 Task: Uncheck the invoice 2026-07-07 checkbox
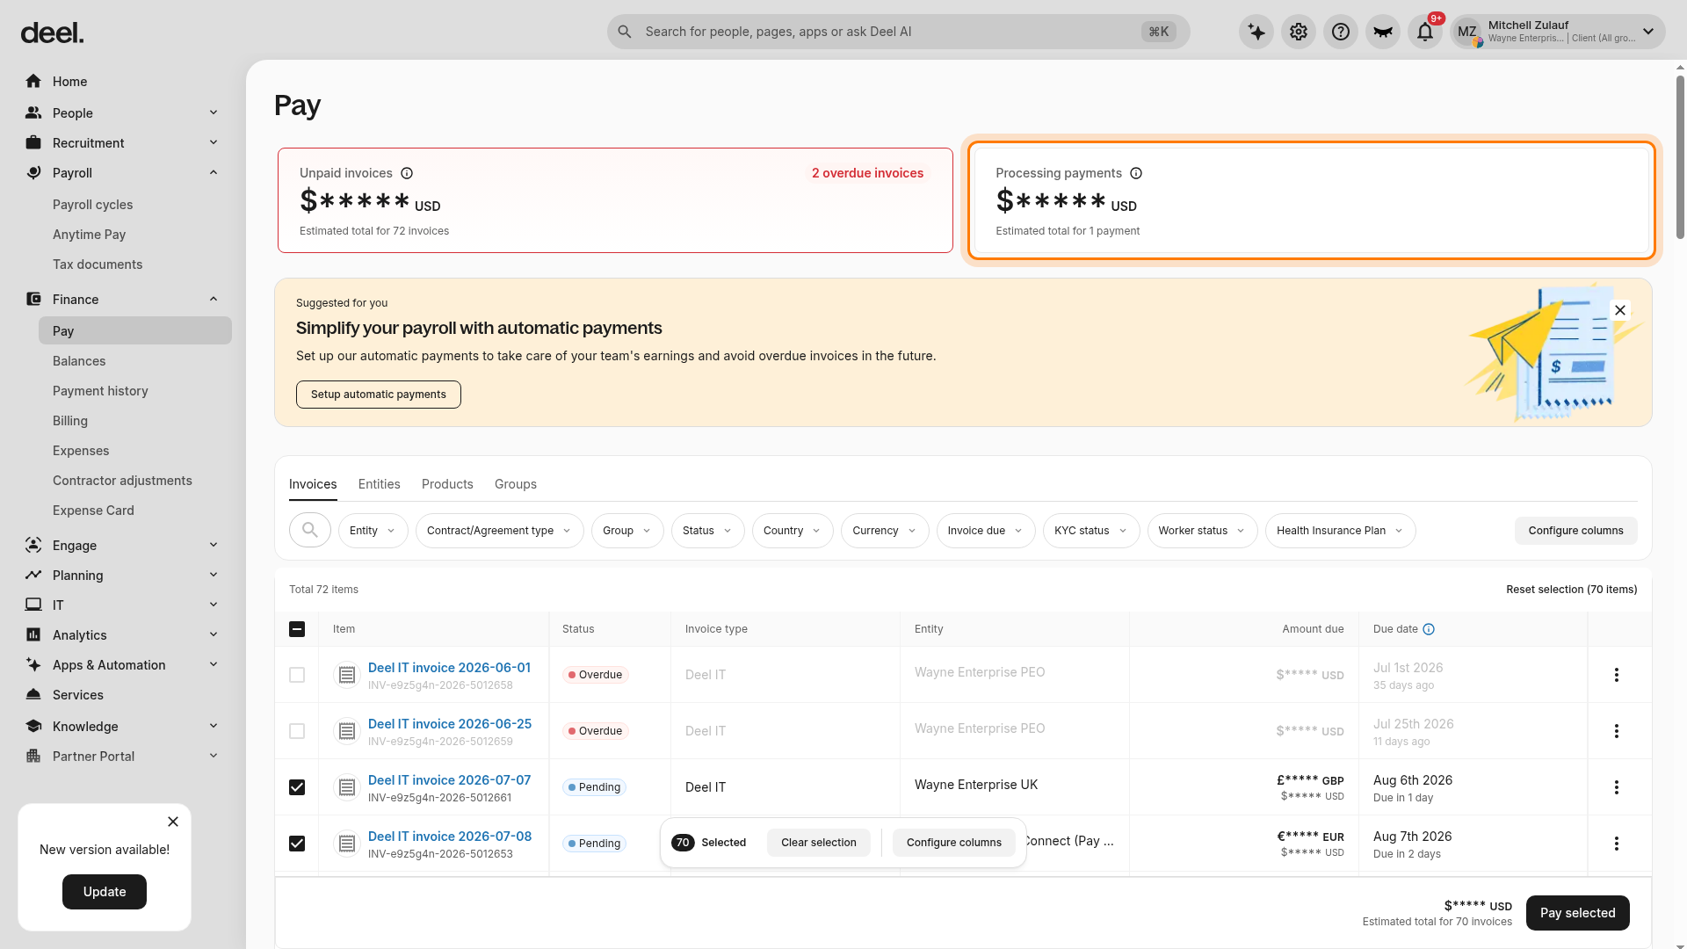pos(297,787)
